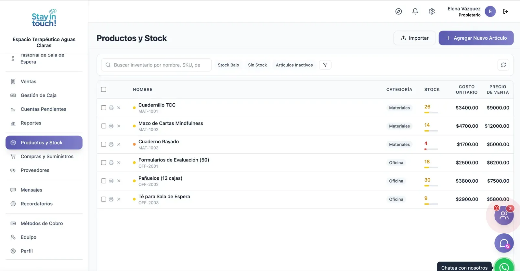
Task: Click X icon for Té para Sala de Espera
Action: (x=119, y=199)
